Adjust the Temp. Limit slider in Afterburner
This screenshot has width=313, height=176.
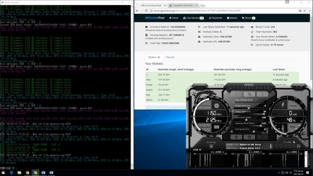[x=249, y=114]
